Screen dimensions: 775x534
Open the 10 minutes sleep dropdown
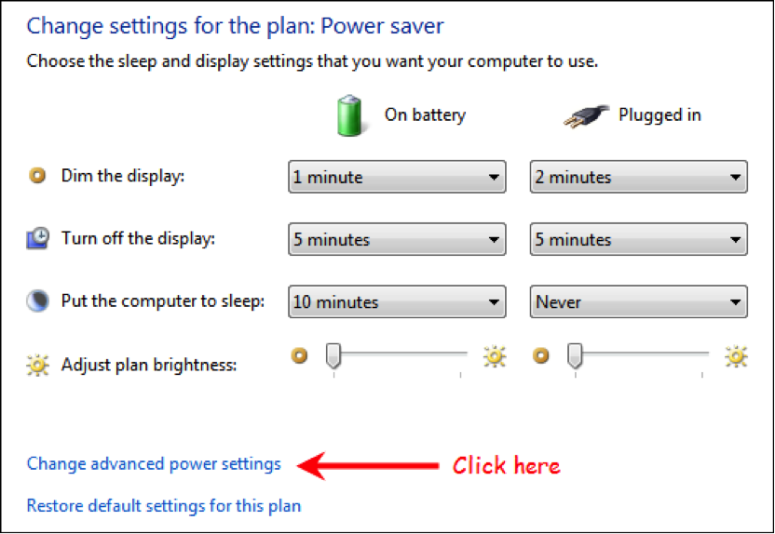pyautogui.click(x=397, y=301)
